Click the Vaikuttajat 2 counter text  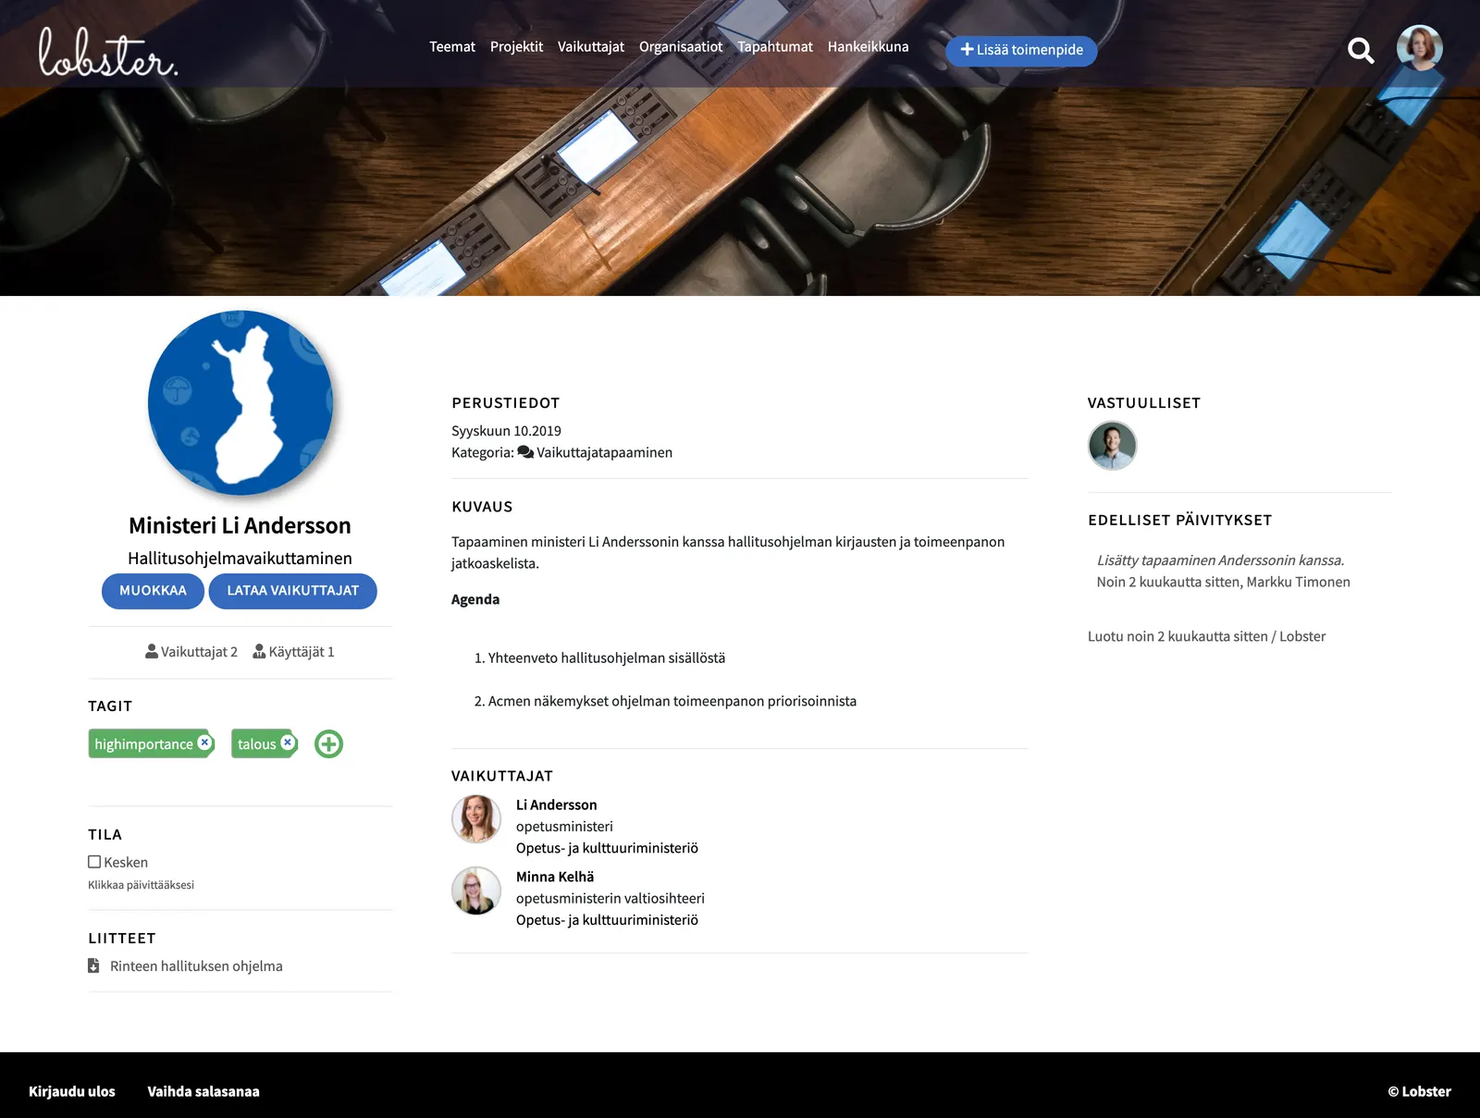[199, 652]
